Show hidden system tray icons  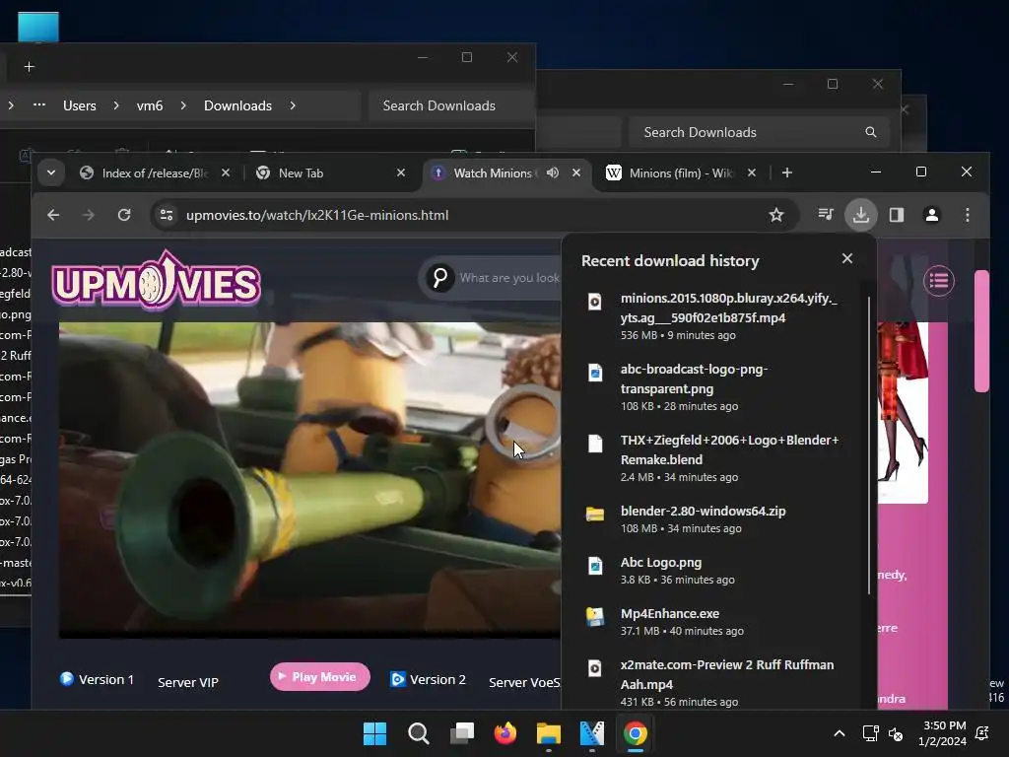(840, 733)
